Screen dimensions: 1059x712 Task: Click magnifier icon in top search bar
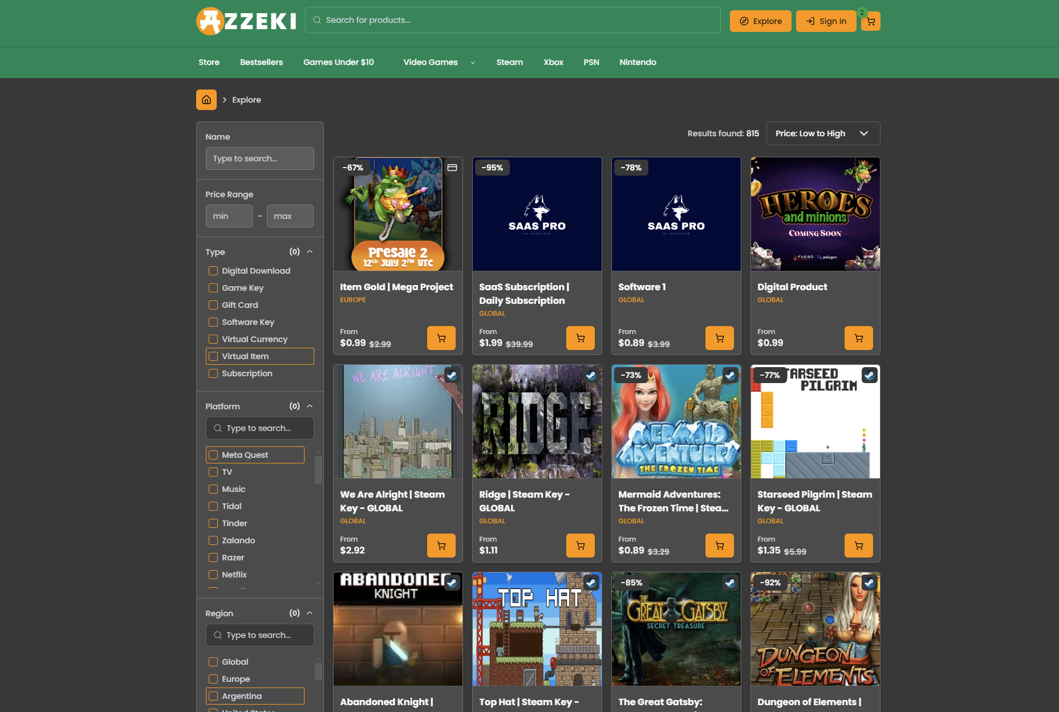pos(317,20)
